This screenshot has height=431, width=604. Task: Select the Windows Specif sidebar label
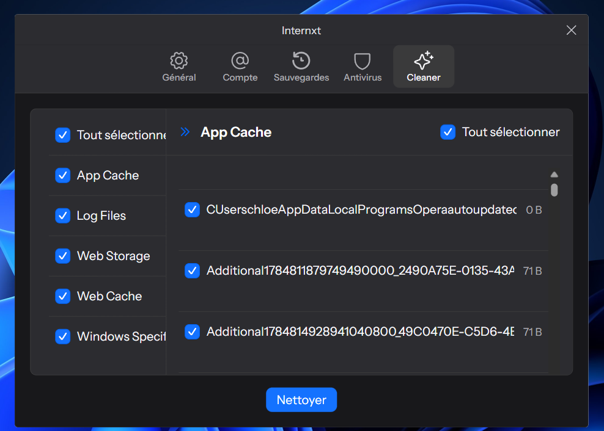121,337
